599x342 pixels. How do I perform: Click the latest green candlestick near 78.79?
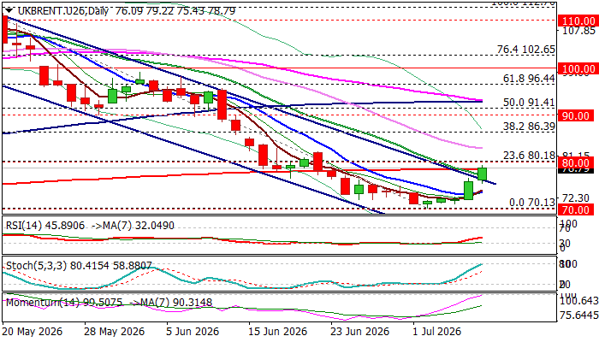coord(482,174)
